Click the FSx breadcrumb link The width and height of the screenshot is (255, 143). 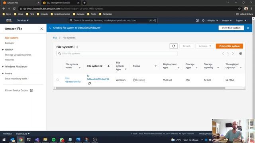pyautogui.click(x=55, y=38)
